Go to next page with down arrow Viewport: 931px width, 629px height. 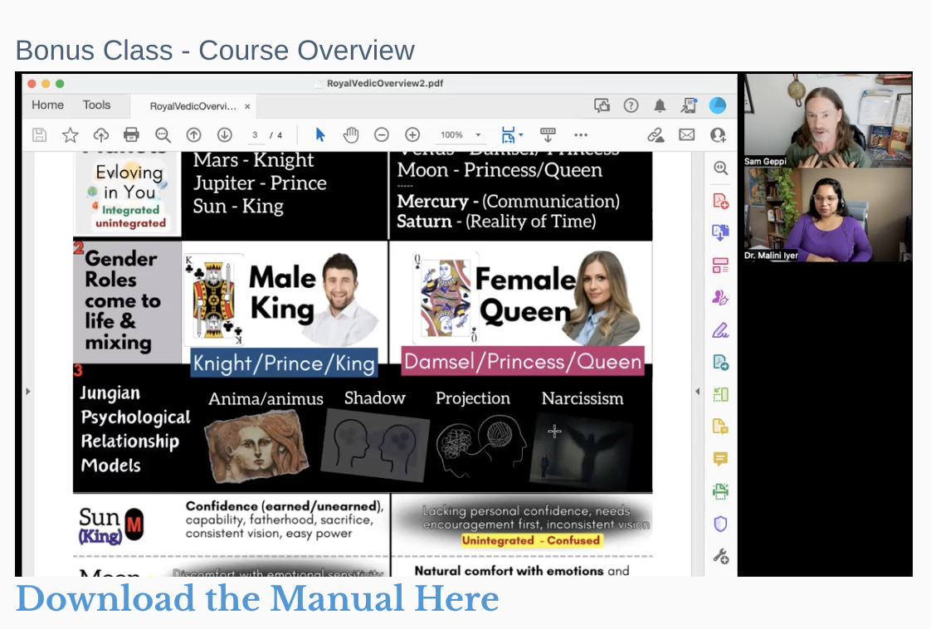224,135
